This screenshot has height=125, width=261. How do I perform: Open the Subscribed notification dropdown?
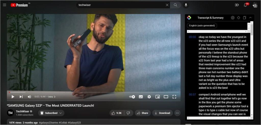pyautogui.click(x=51, y=113)
